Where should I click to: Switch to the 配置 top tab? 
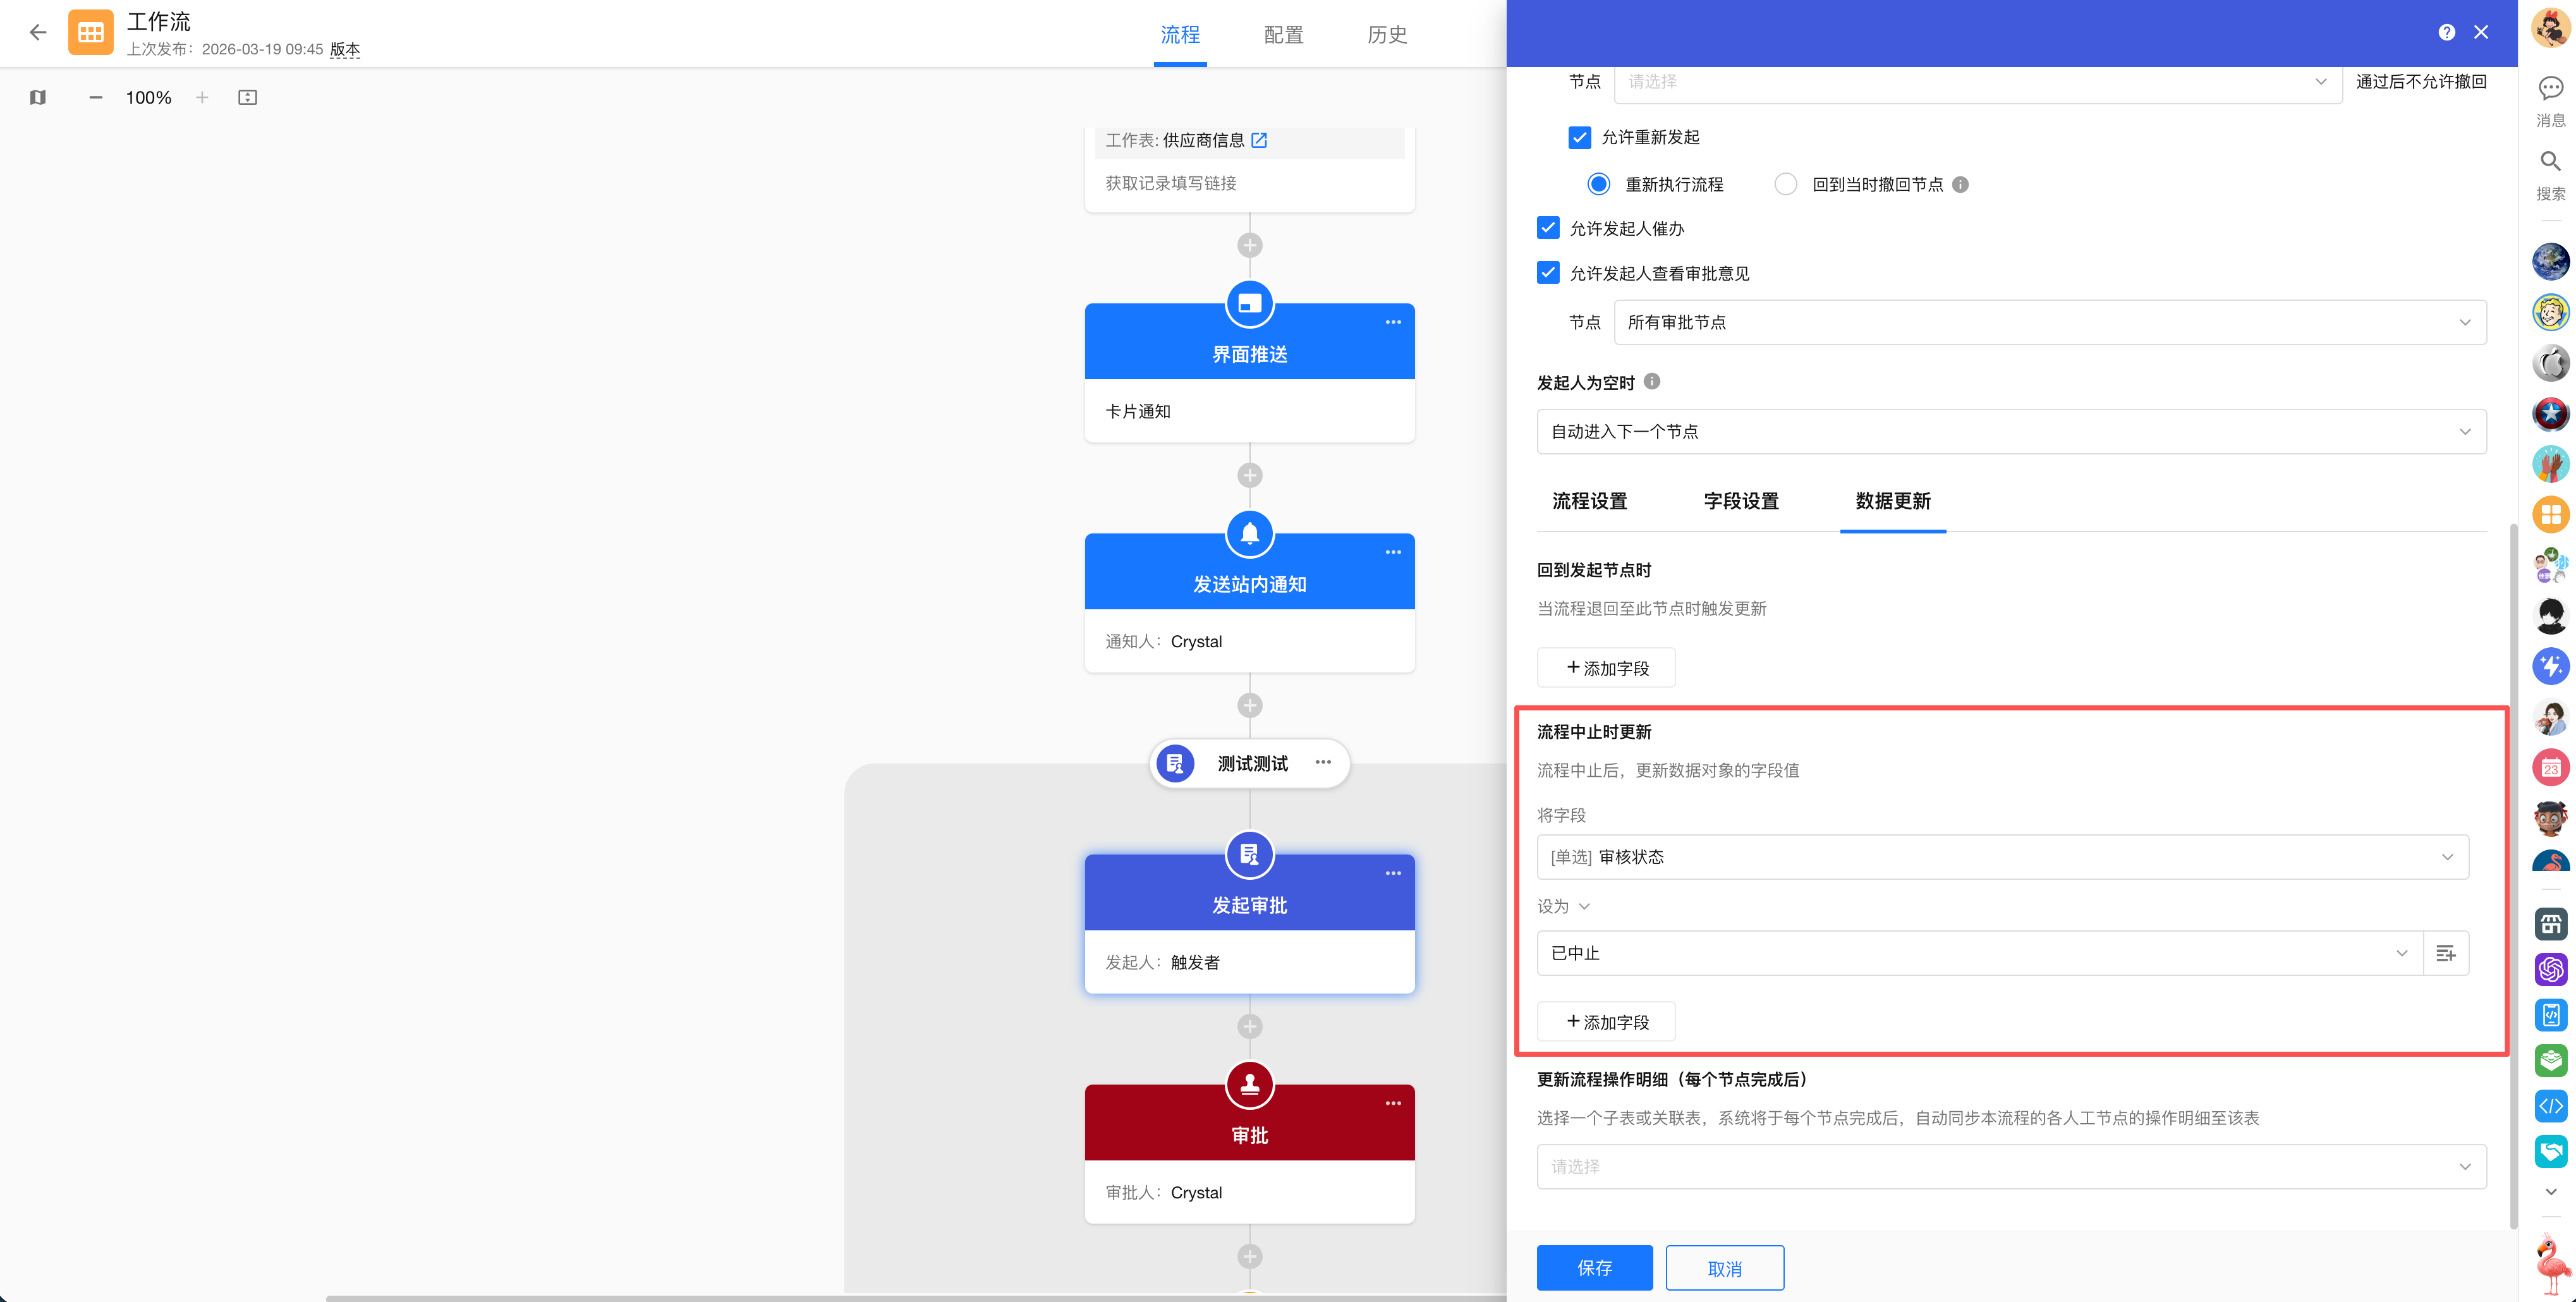[x=1283, y=35]
